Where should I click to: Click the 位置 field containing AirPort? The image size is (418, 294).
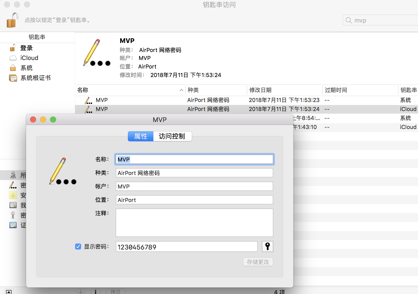194,200
